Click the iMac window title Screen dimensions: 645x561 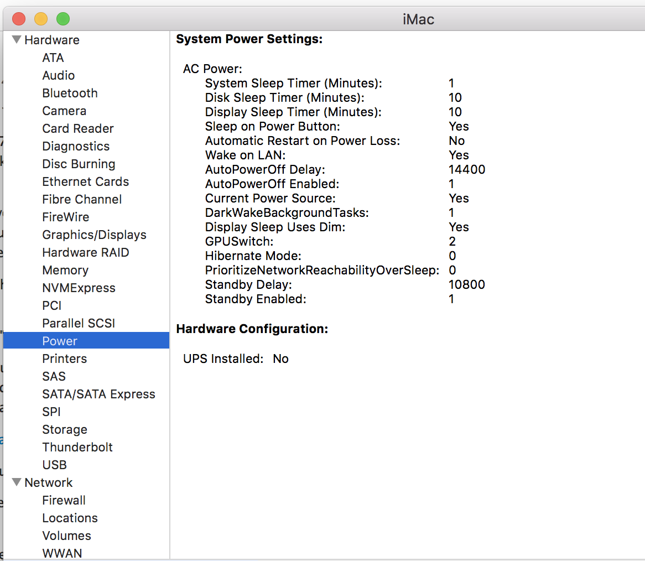click(418, 19)
